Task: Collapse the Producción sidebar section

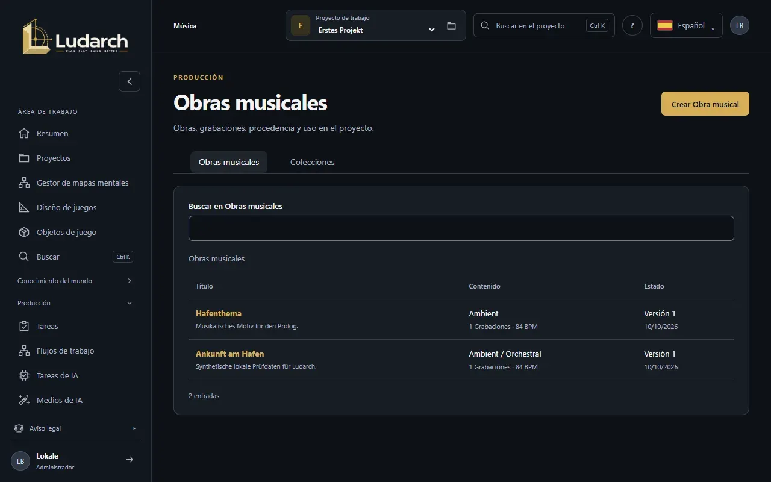Action: pos(75,303)
